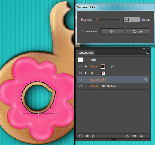Enable the Preview checkbox in Gaussian Blur
The image size is (155, 145).
83,31
